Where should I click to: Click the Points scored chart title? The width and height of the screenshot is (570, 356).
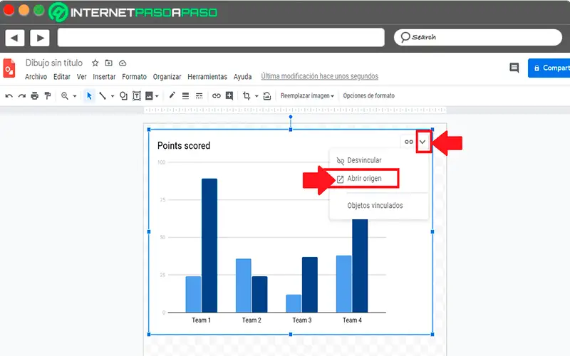(x=184, y=146)
